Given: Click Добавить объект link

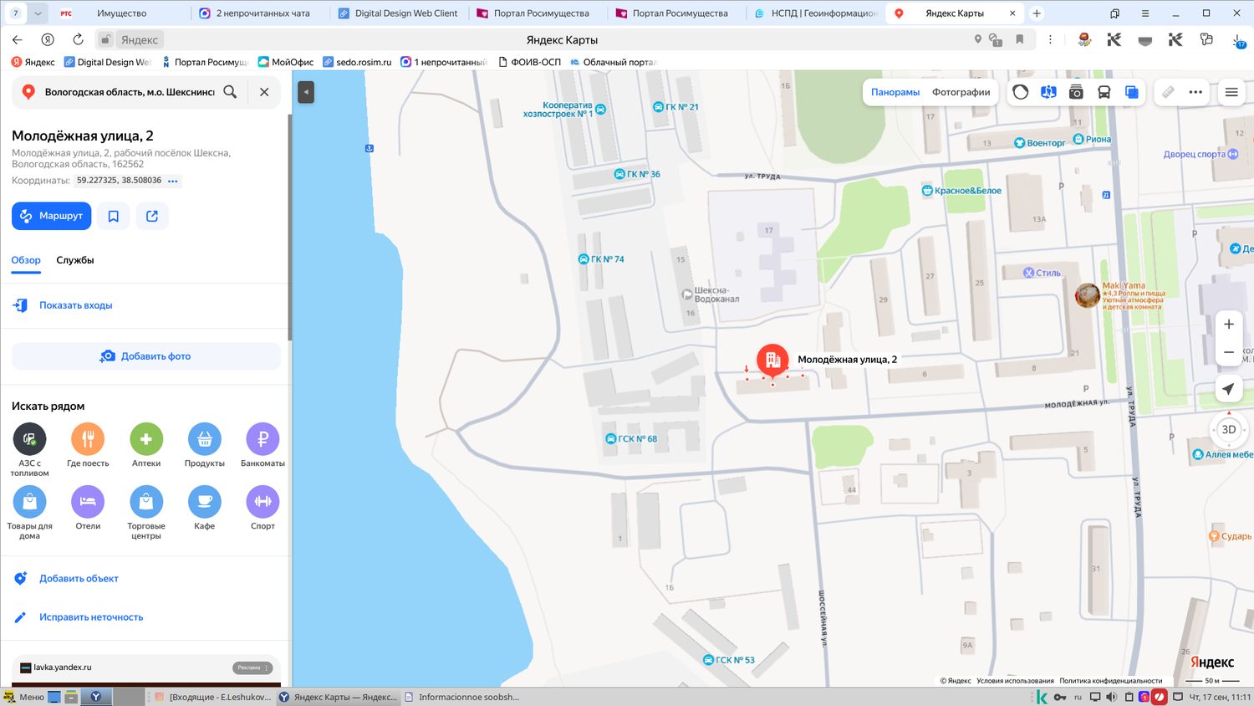Looking at the screenshot, I should coord(79,579).
